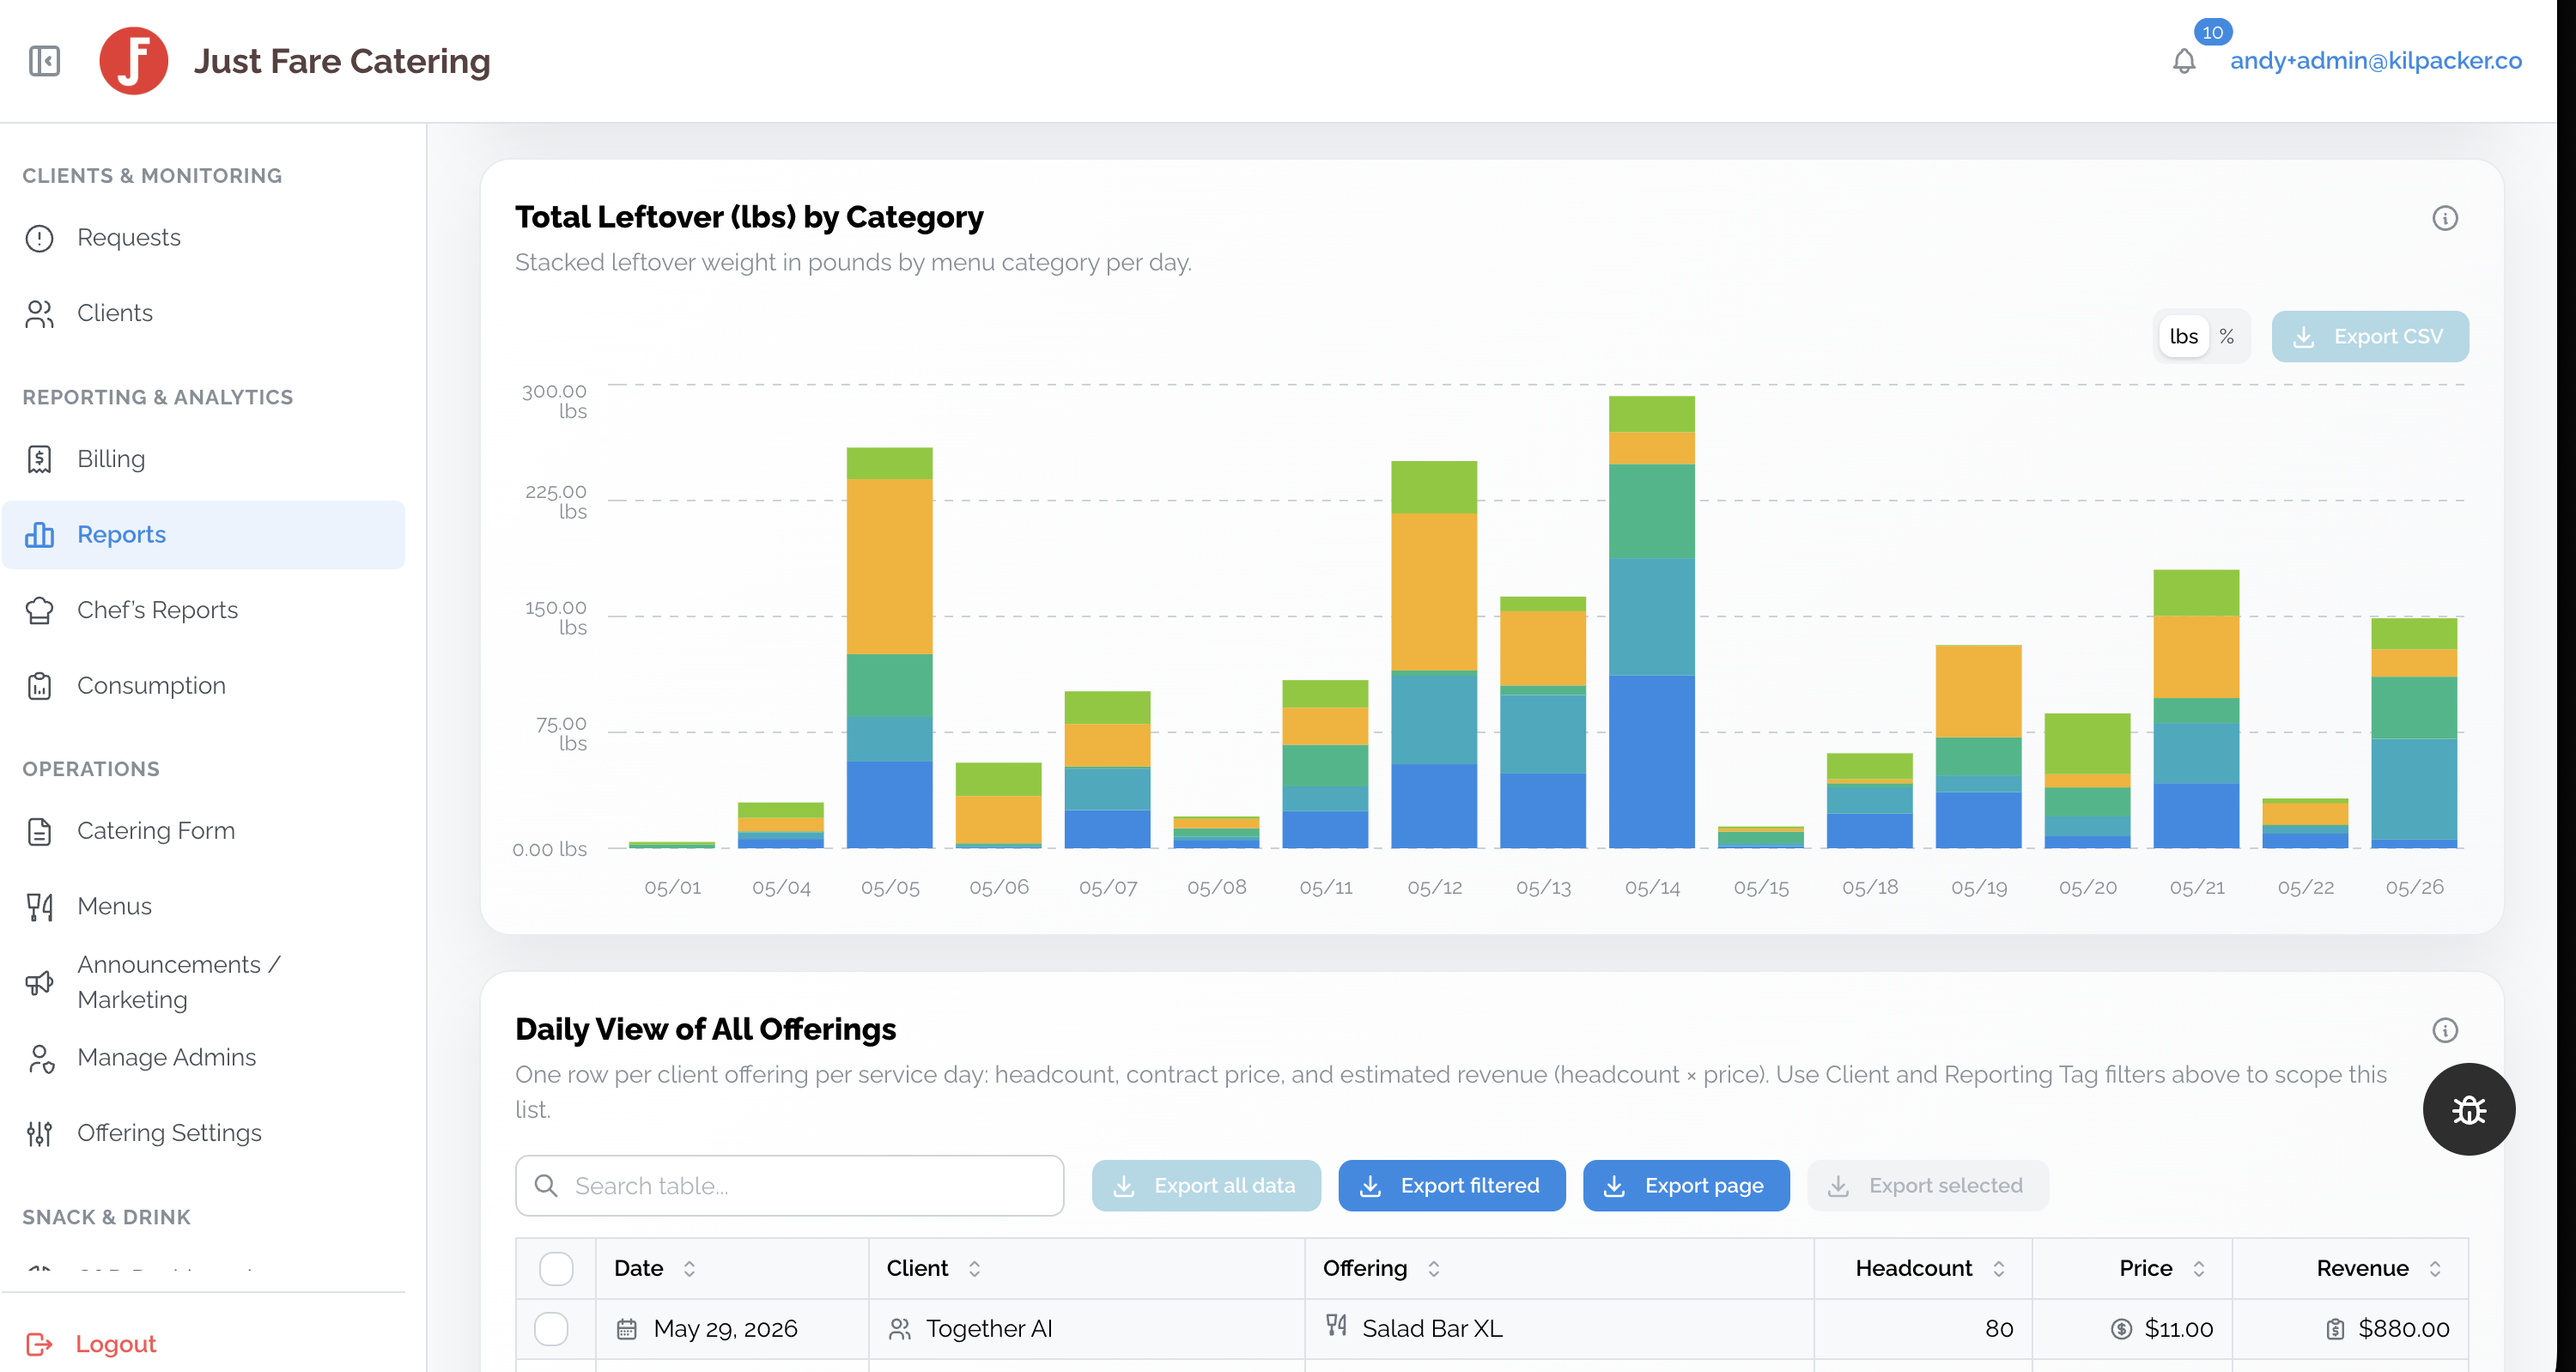Screen dimensions: 2576x1372
Task: Switch chart units to lbs
Action: pos(2184,337)
